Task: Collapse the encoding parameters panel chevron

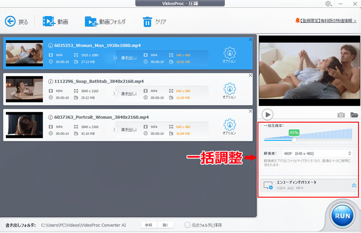Action: click(354, 185)
